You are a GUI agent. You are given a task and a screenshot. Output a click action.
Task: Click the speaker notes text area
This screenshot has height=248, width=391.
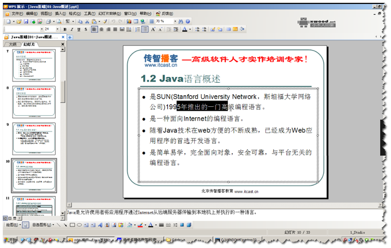[224, 215]
